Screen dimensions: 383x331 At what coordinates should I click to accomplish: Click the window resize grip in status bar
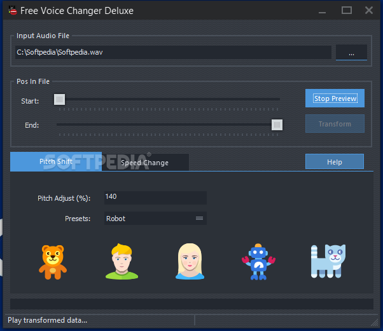click(x=374, y=323)
